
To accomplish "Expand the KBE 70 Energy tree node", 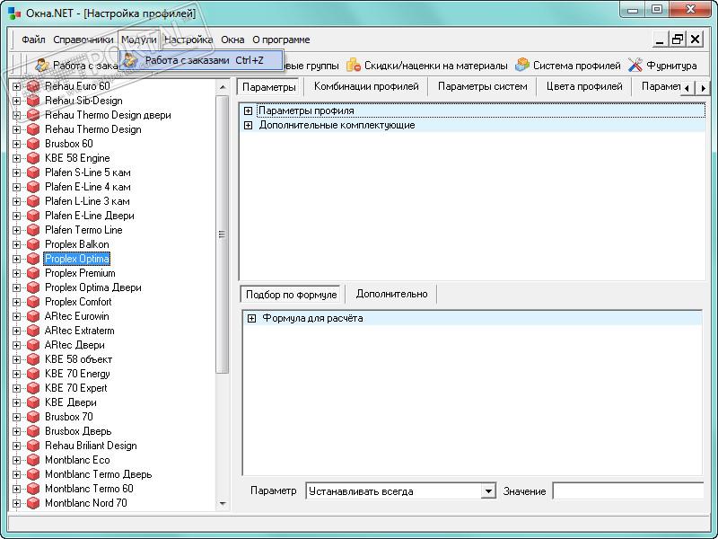I will click(16, 374).
